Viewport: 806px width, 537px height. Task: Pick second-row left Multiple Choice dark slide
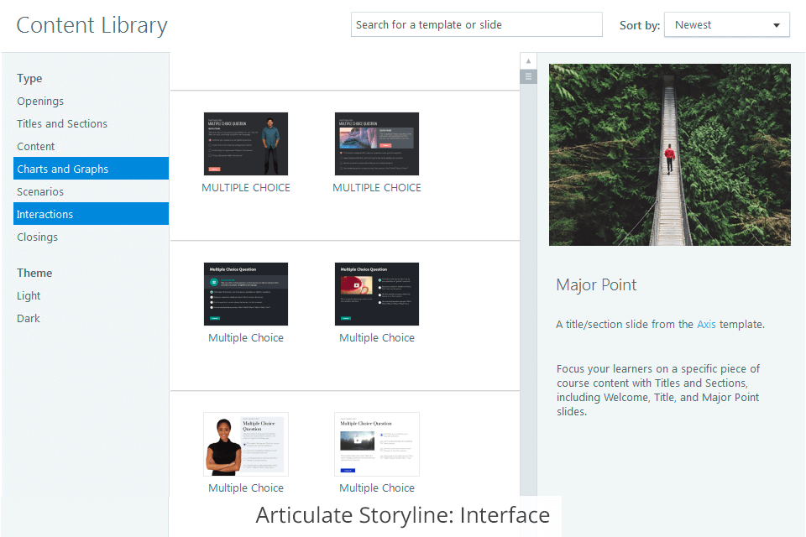(246, 294)
